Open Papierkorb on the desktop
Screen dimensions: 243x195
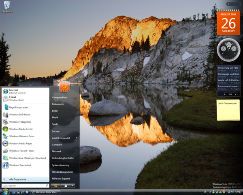click(7, 6)
